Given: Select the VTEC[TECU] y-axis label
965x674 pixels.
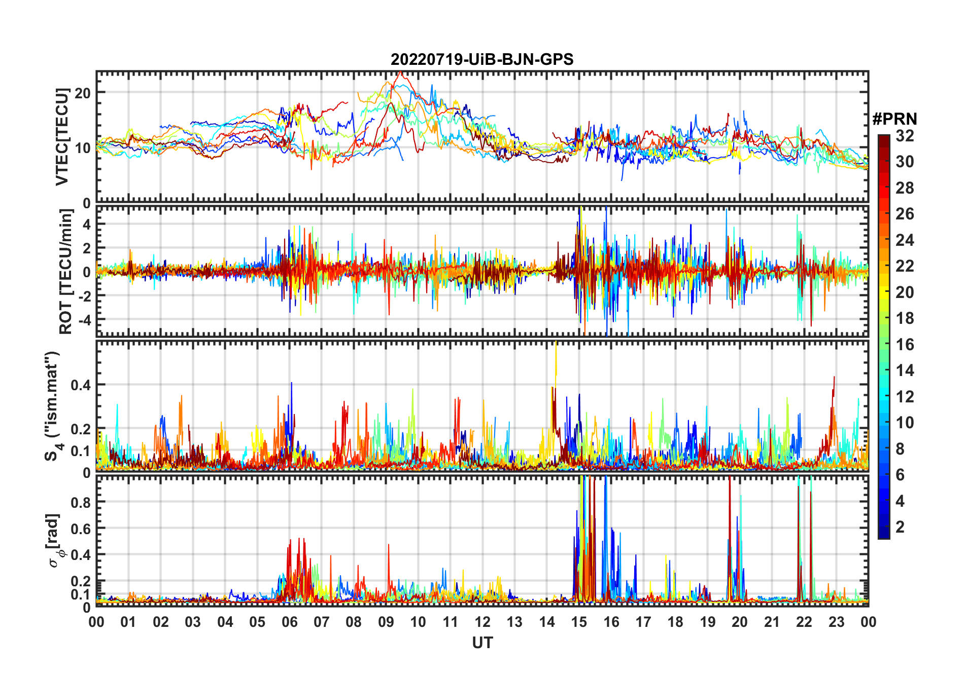Looking at the screenshot, I should click(62, 137).
